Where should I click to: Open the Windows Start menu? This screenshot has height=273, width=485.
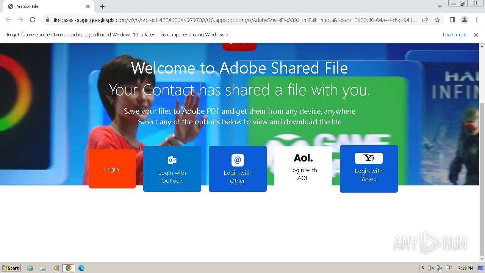point(11,268)
